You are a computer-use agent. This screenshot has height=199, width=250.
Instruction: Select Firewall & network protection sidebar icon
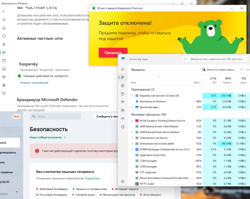[x=4, y=52]
